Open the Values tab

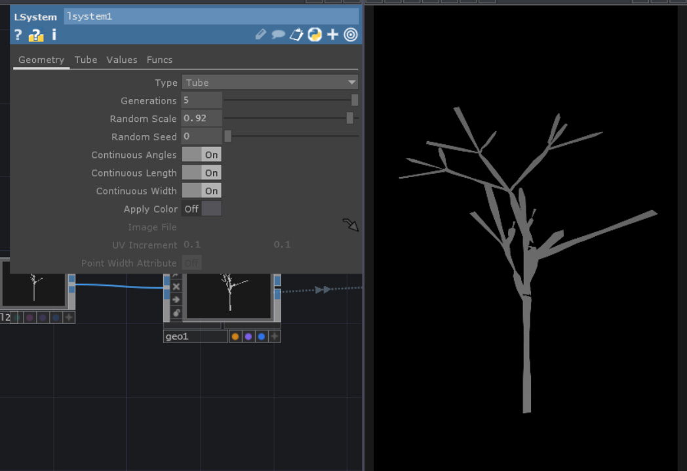122,60
